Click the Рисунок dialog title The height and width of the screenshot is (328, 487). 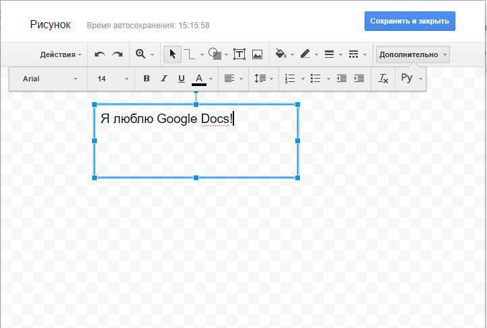click(x=50, y=24)
